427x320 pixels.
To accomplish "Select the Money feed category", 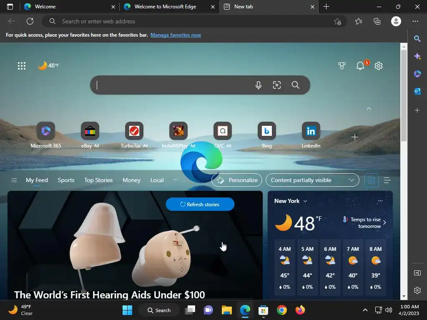I will [131, 180].
